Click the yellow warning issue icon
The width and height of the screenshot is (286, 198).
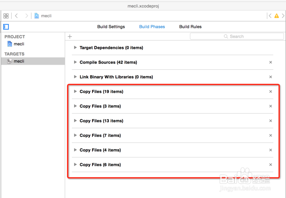(277, 16)
